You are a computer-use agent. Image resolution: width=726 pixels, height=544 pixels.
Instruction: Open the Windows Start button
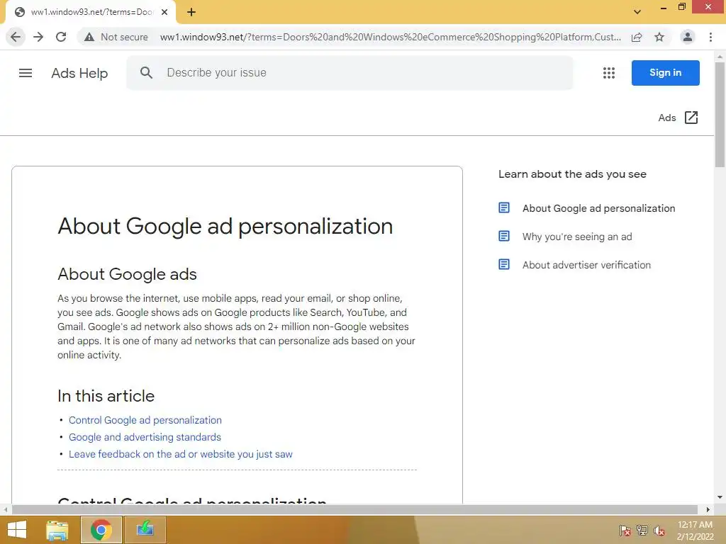17,530
